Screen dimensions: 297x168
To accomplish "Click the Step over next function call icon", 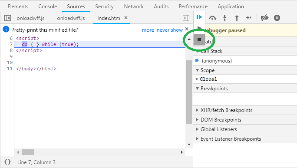I will (212, 18).
